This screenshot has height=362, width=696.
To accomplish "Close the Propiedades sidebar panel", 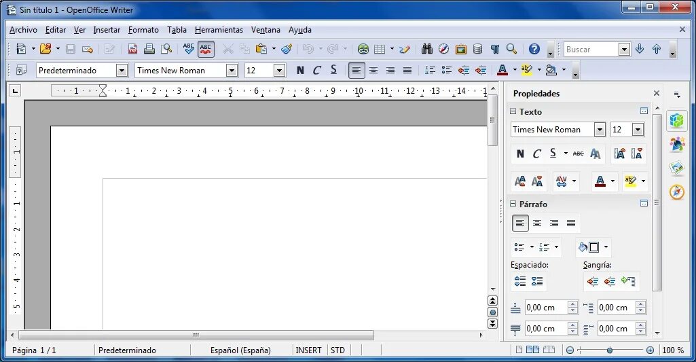I will [x=657, y=93].
